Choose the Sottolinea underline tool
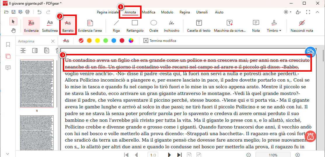The height and width of the screenshot is (157, 325). click(50, 25)
